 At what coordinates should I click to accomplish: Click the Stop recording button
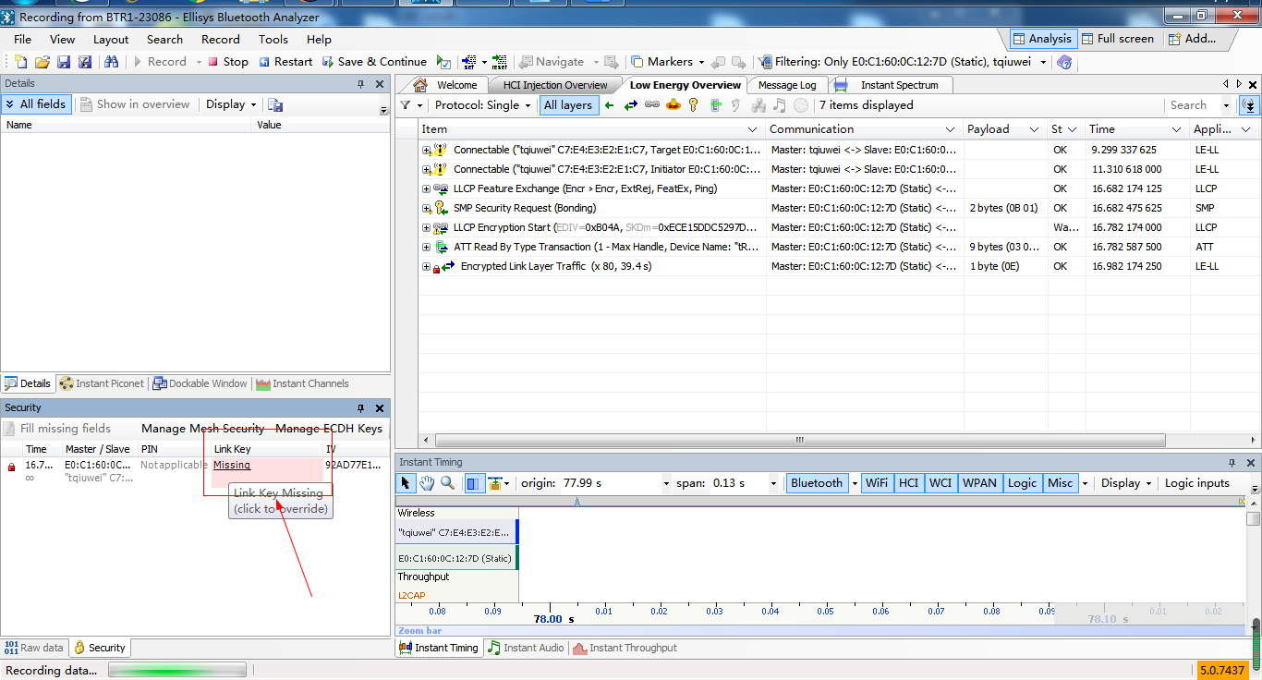tap(227, 62)
